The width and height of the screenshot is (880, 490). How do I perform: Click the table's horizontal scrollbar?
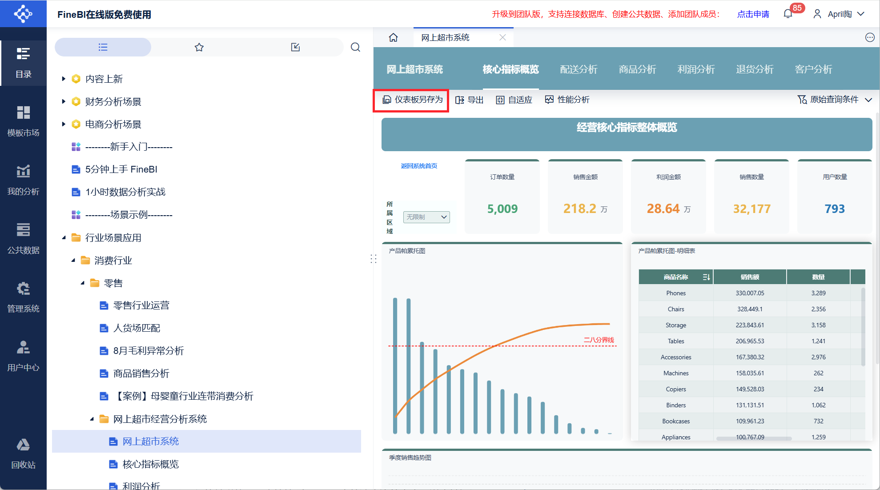pos(754,438)
